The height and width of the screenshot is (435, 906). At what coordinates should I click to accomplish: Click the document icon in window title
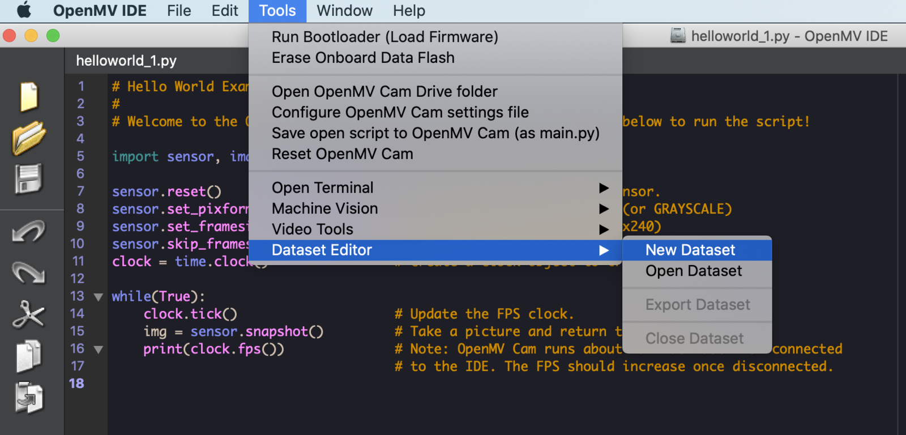678,36
